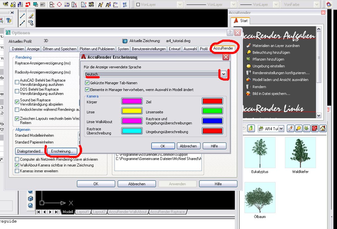Screen dimensions: 337x229
Task: Uncheck Sound bei Raytrace Vervollständigung abspielen
Action: point(17,102)
